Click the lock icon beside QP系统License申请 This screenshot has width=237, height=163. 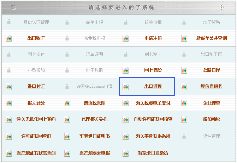pyautogui.click(x=67, y=87)
